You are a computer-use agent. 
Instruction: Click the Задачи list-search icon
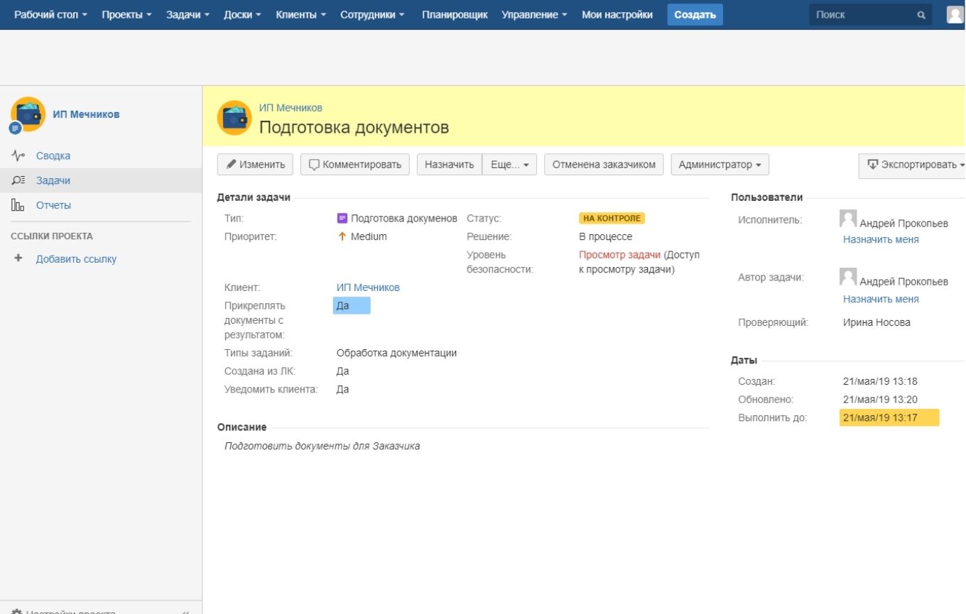pos(19,180)
